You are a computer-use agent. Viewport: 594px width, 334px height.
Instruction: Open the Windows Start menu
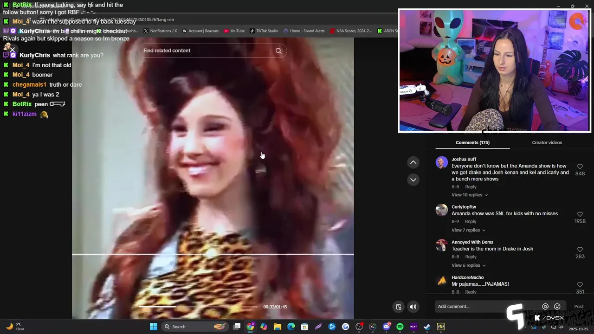pyautogui.click(x=154, y=327)
